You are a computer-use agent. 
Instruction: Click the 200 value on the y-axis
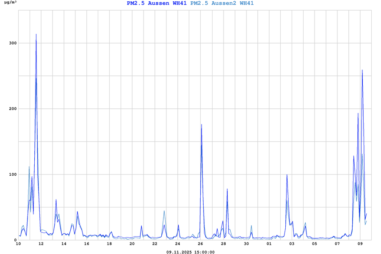pyautogui.click(x=11, y=109)
